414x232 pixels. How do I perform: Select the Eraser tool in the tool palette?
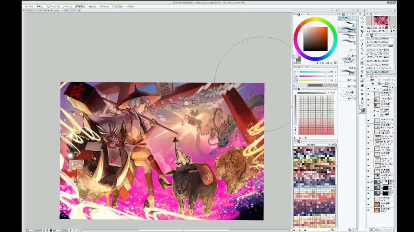pos(362,72)
